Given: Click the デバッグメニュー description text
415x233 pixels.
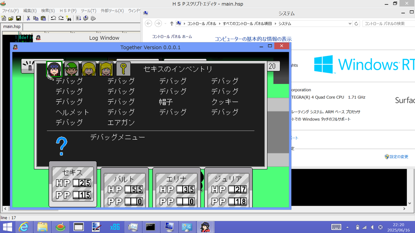Looking at the screenshot, I should pyautogui.click(x=118, y=137).
